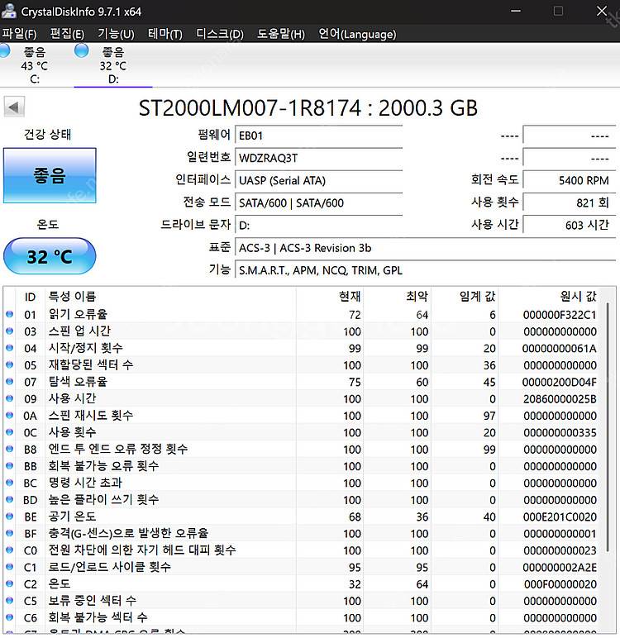Select the D: drive tab at 32 °C
Image resolution: width=620 pixels, height=638 pixels.
tap(113, 65)
